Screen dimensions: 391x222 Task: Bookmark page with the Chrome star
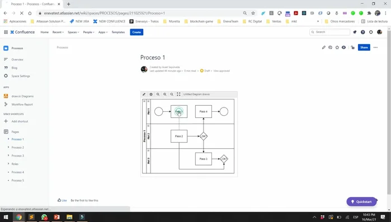click(253, 13)
